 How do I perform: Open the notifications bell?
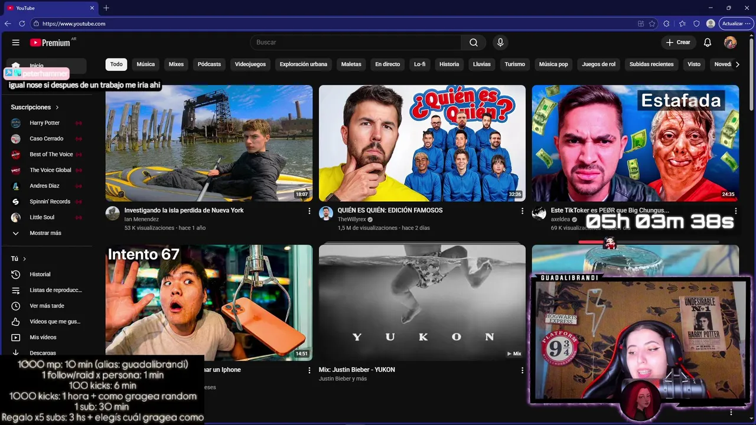point(708,42)
